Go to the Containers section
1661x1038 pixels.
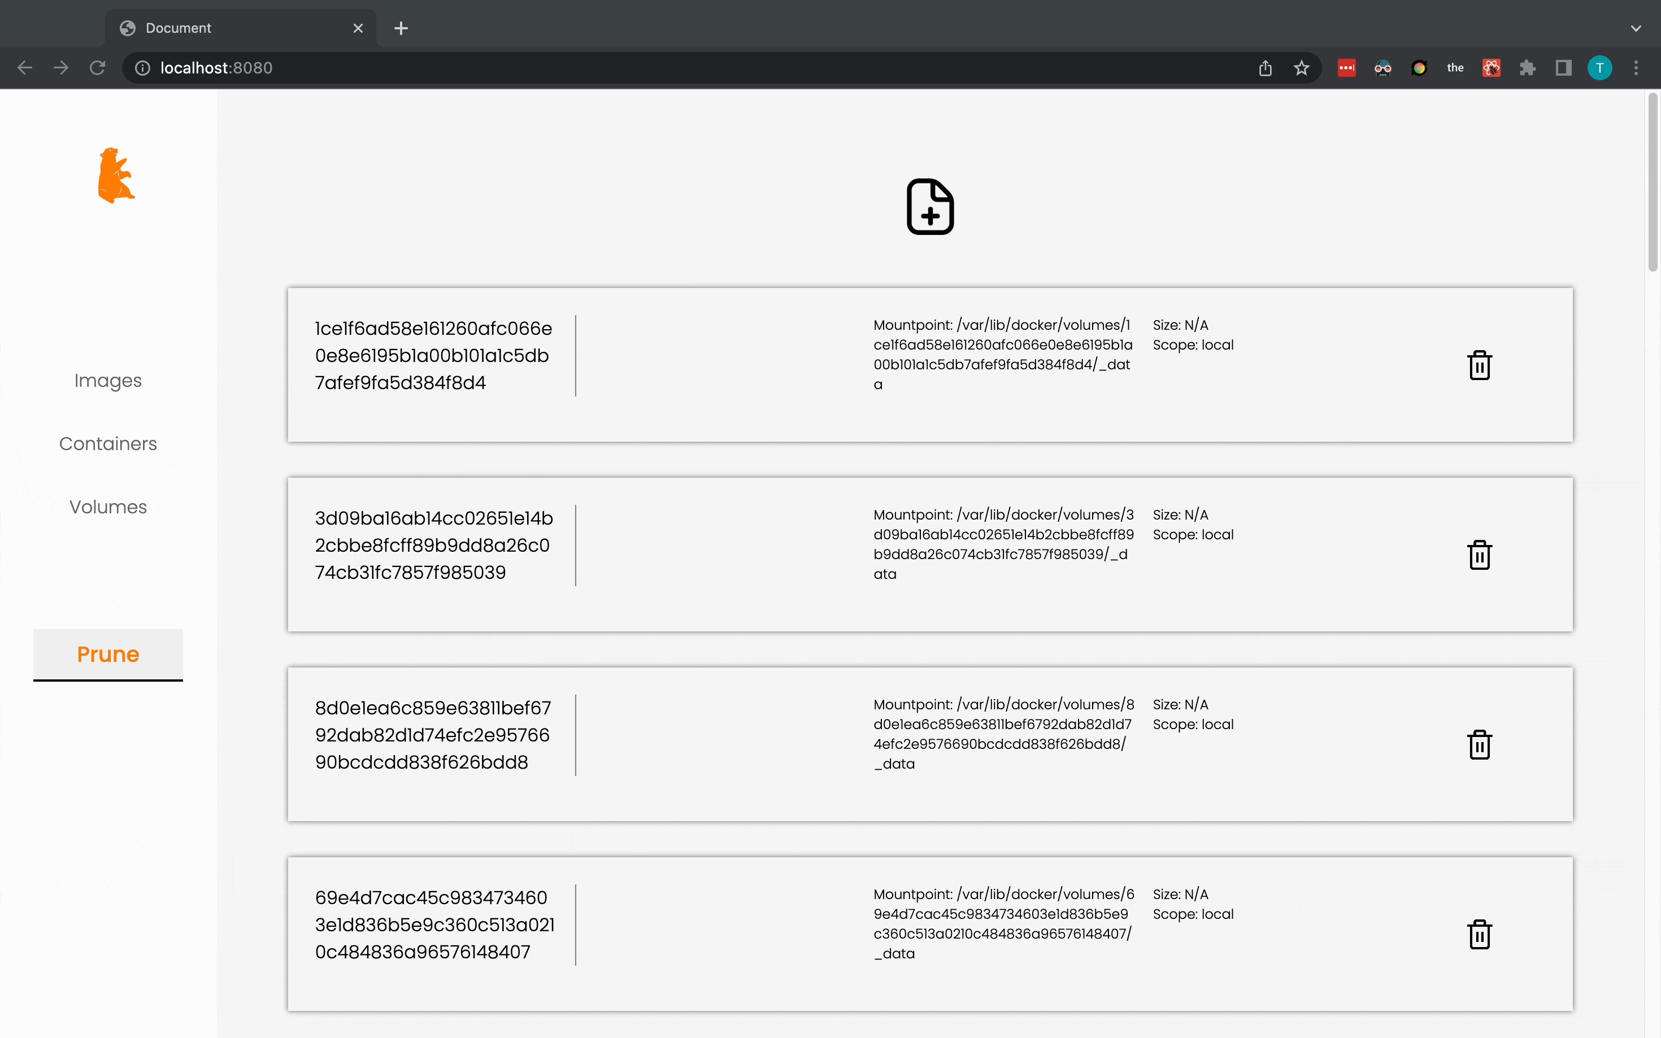point(108,443)
